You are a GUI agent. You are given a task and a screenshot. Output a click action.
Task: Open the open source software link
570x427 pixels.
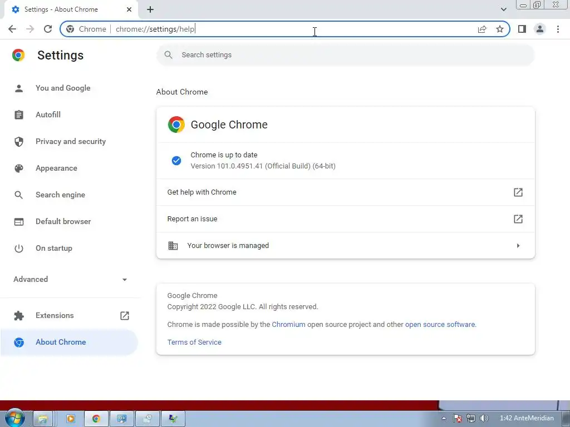pos(440,325)
